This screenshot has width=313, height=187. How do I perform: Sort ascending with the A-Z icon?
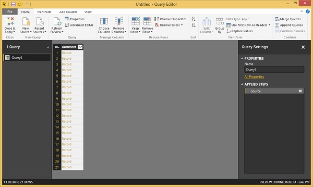tap(194, 19)
